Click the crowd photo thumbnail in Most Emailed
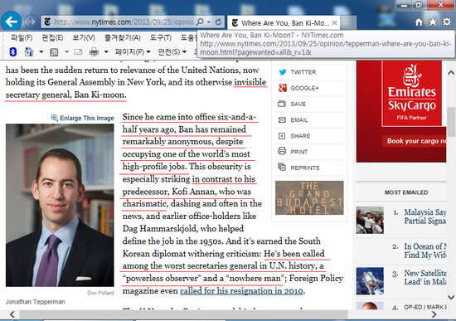Viewport: 456px width, 321px height. point(370,221)
